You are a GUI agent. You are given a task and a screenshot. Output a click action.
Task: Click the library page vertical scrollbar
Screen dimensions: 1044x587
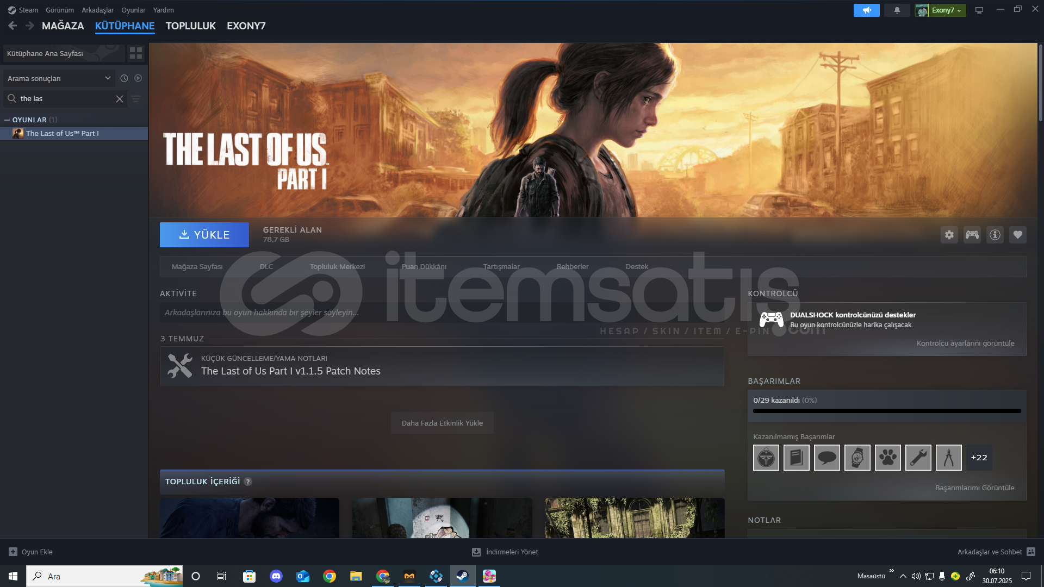[1041, 83]
